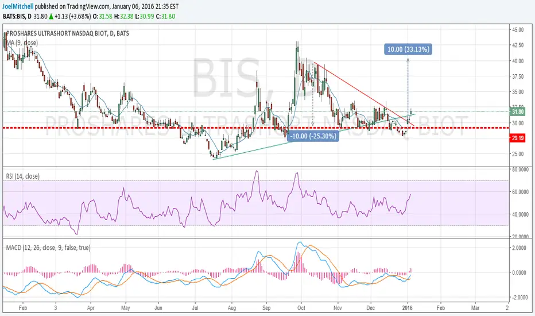Select the Mar date axis label
The image size is (535, 316).
click(475, 308)
